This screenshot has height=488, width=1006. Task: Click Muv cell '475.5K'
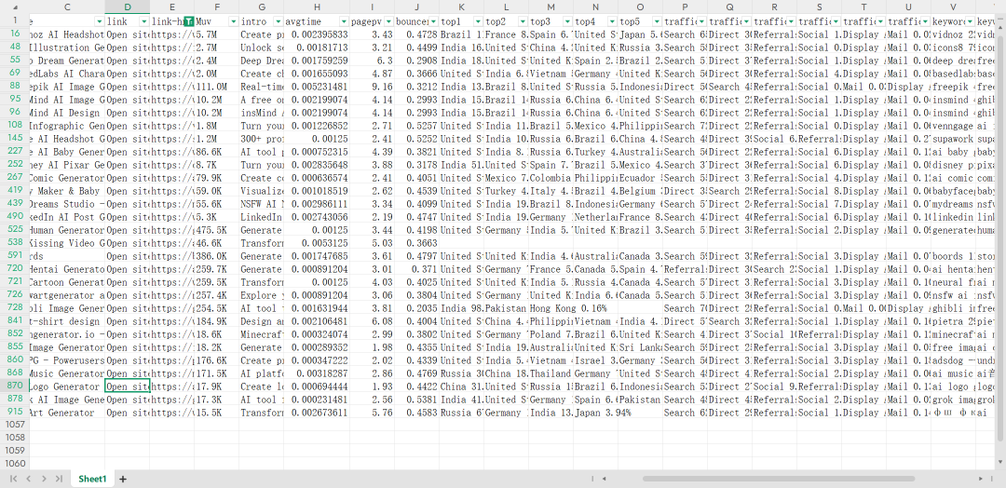(x=217, y=230)
